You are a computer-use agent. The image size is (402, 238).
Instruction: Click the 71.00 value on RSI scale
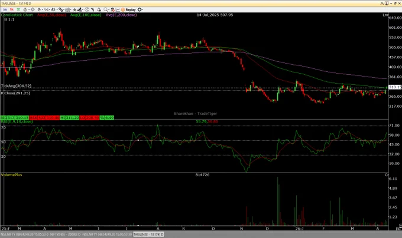click(394, 125)
